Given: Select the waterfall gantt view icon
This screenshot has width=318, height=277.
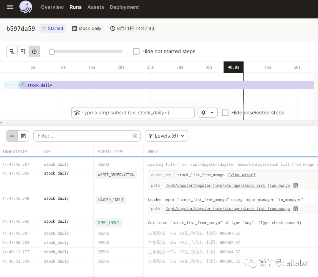Looking at the screenshot, I should (23, 51).
